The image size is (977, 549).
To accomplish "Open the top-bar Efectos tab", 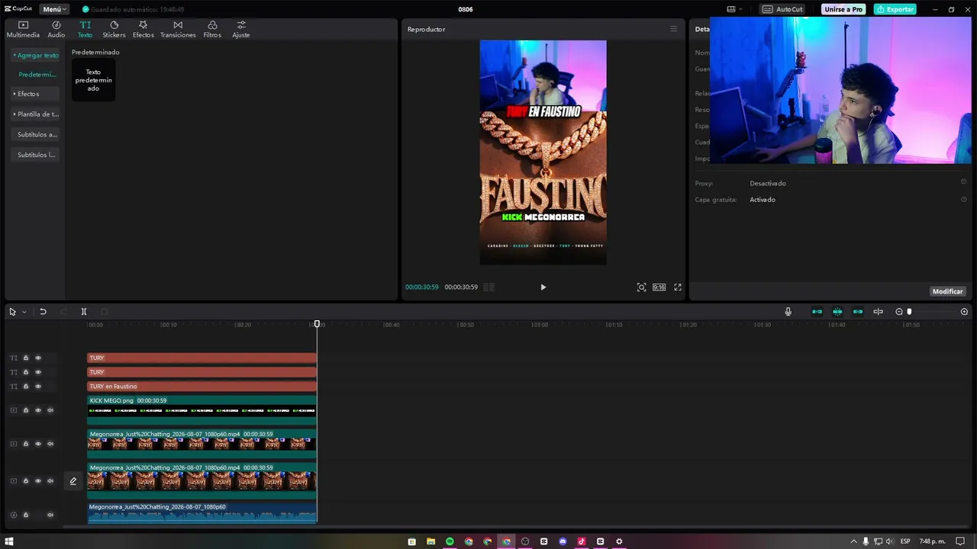I will (143, 29).
